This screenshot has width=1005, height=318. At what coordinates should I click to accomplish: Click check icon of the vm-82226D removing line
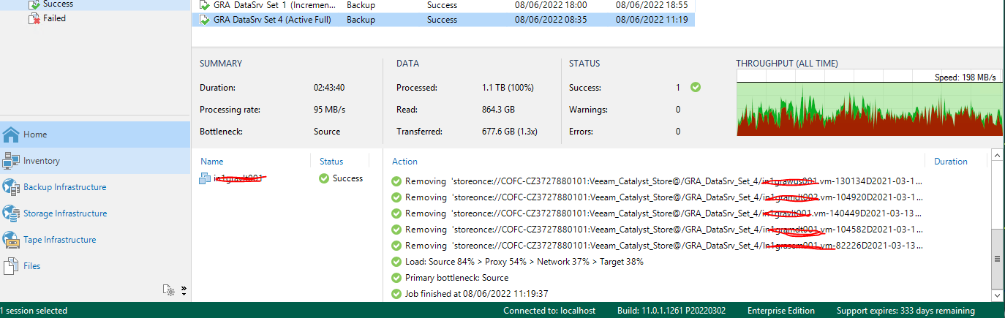396,246
